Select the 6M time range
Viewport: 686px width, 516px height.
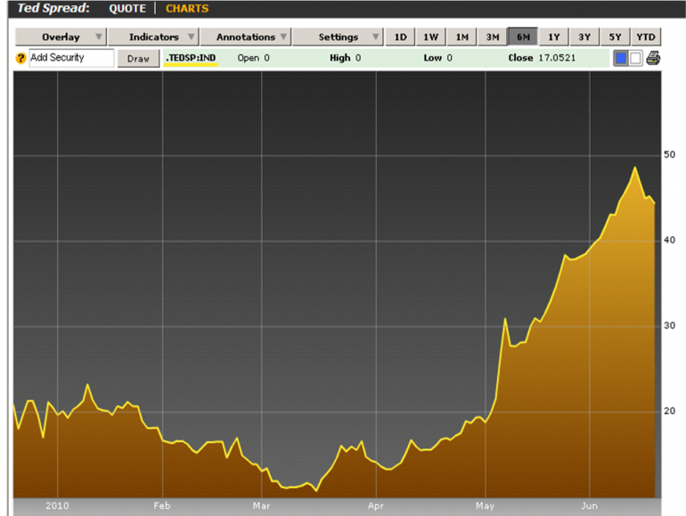pyautogui.click(x=523, y=37)
